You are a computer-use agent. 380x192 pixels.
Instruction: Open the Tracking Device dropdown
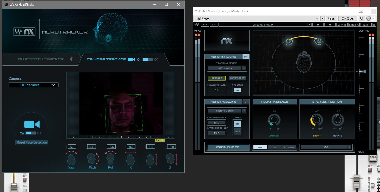[x=227, y=68]
